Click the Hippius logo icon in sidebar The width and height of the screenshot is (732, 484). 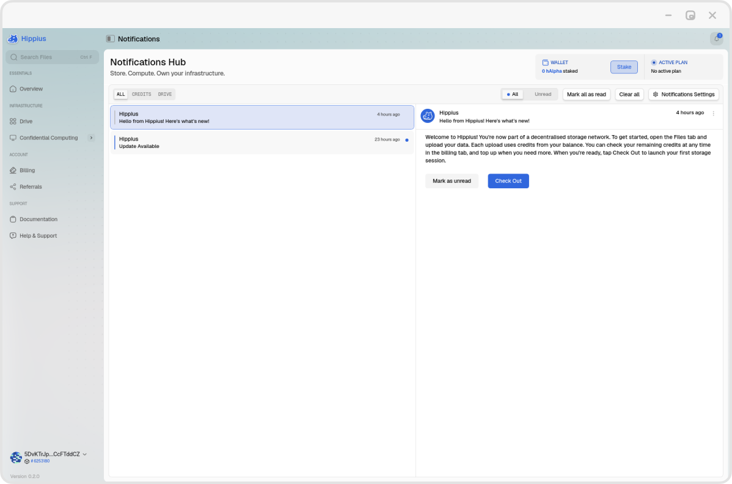coord(13,38)
